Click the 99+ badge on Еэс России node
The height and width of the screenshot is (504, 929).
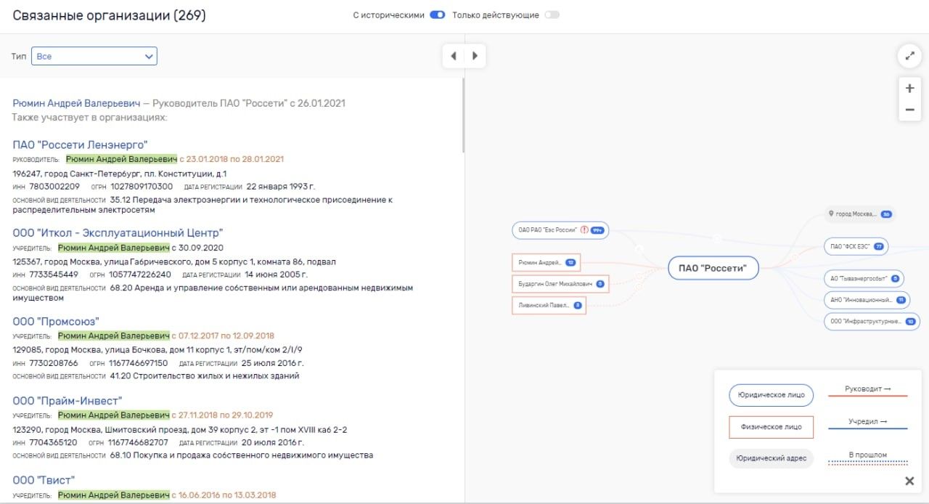[597, 230]
